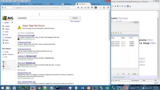
Task: Click taskbar clock showing 11:01 PM
Action: click(155, 88)
